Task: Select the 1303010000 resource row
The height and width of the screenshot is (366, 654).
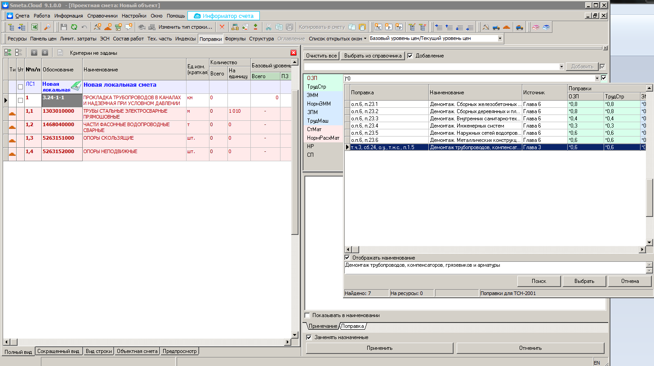Action: [148, 114]
